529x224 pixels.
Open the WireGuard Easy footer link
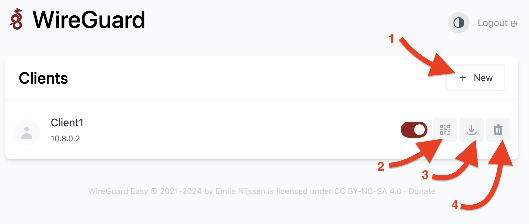pyautogui.click(x=118, y=191)
